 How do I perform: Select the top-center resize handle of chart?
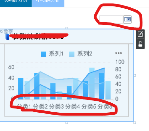point(67,28)
